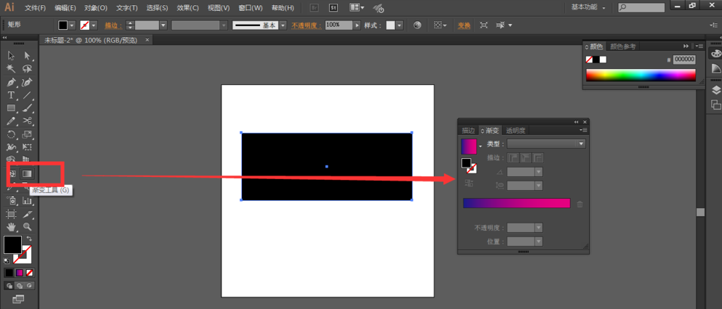Swap fill and stroke in toolbox

29,239
